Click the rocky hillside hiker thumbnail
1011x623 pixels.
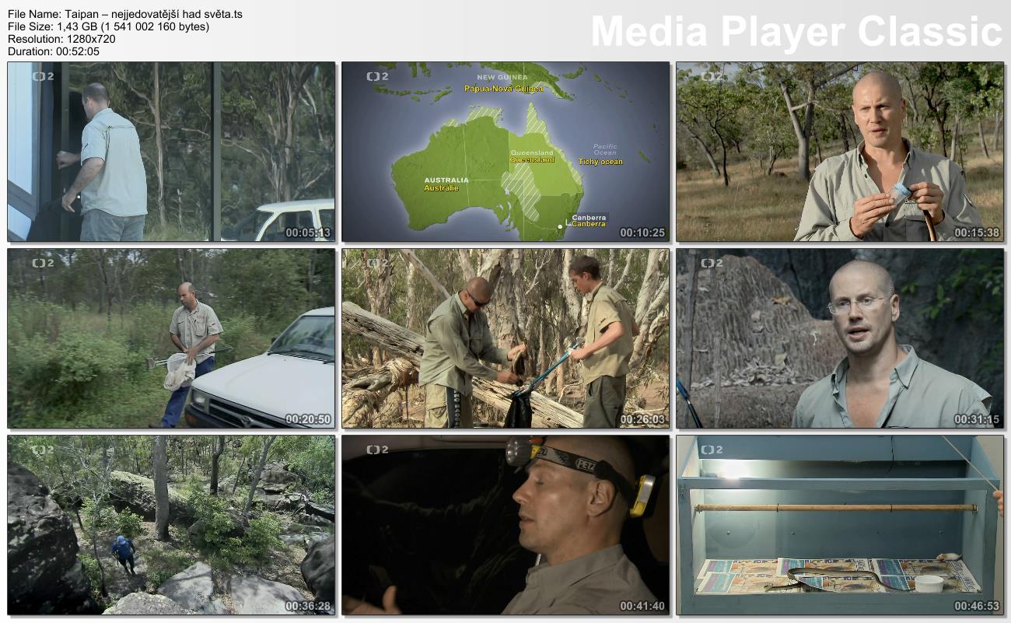click(x=171, y=525)
